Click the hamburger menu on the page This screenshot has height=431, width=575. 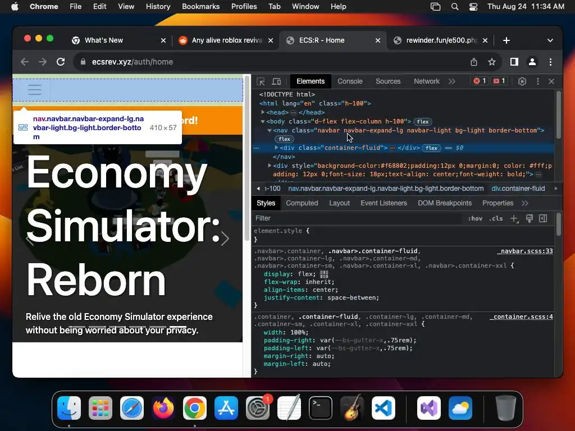coord(35,90)
